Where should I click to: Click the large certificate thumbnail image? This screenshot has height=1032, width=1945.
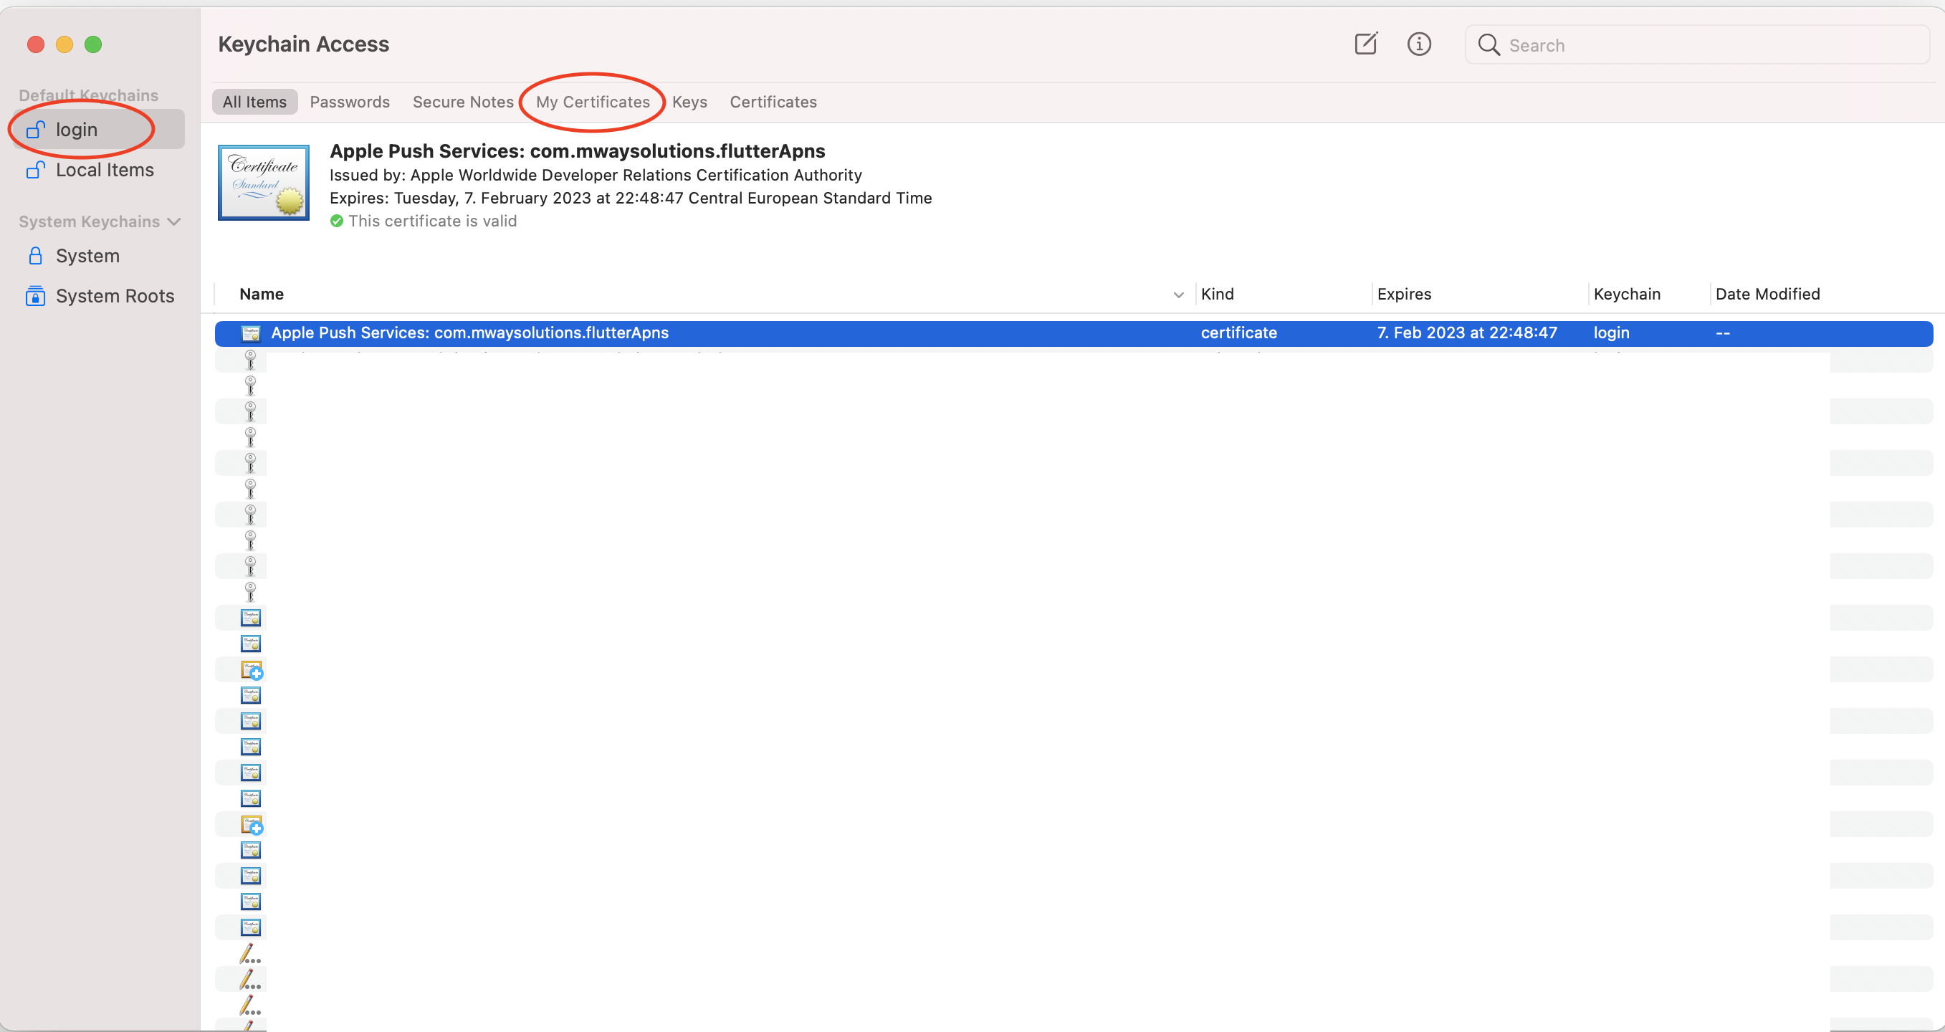tap(264, 183)
